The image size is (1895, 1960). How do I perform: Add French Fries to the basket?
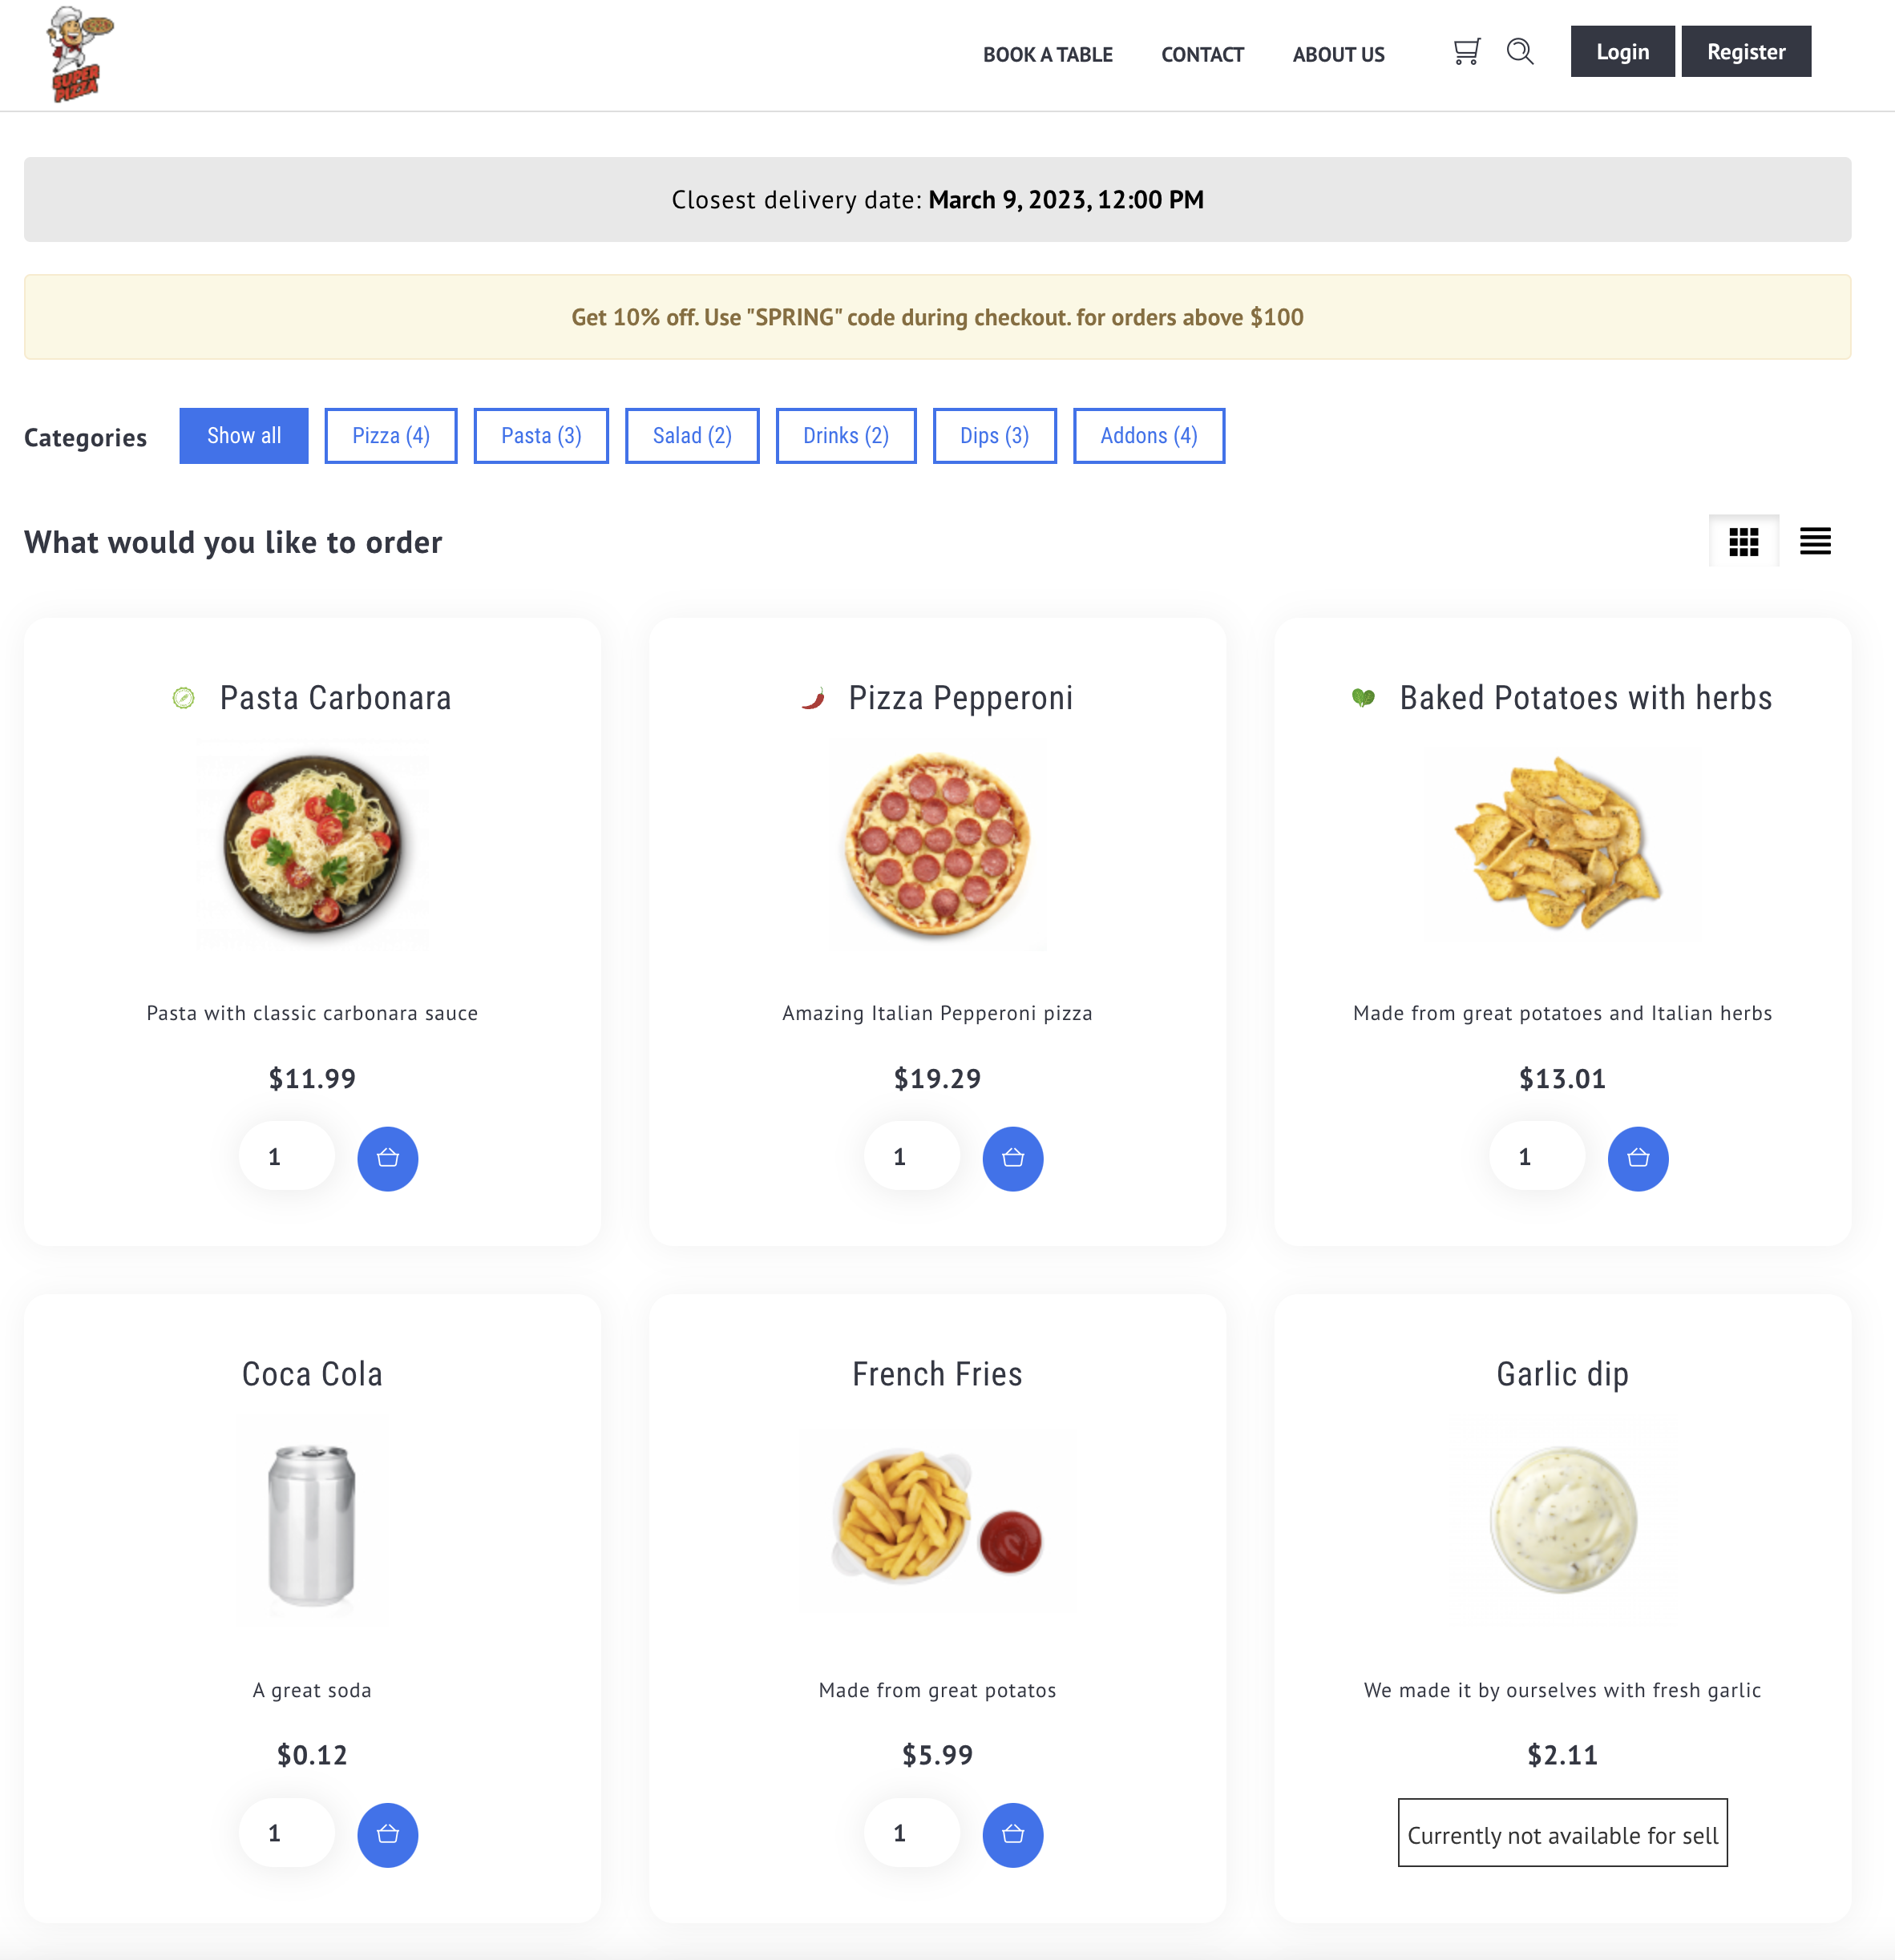(x=1012, y=1834)
